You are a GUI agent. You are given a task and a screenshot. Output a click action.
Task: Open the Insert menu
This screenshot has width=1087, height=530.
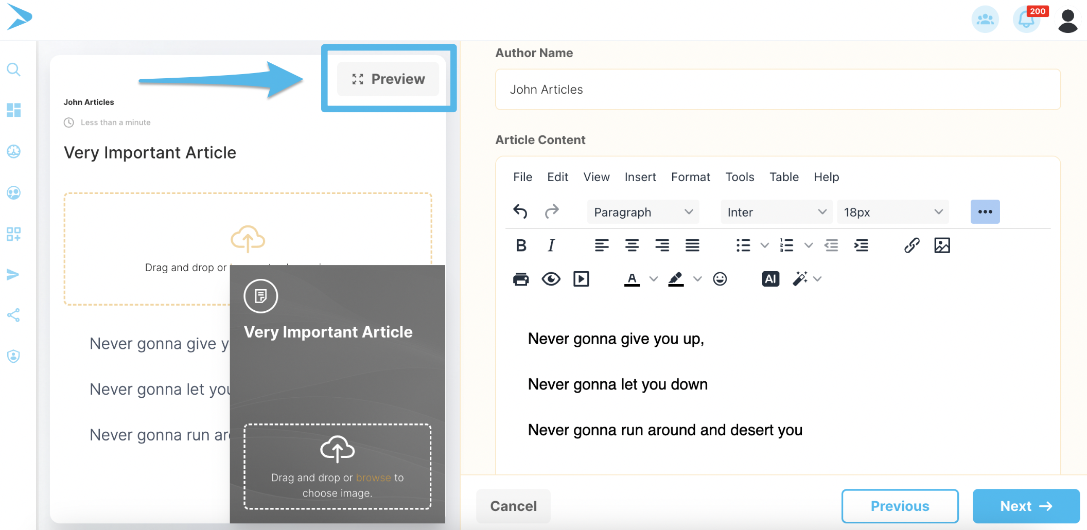coord(640,177)
